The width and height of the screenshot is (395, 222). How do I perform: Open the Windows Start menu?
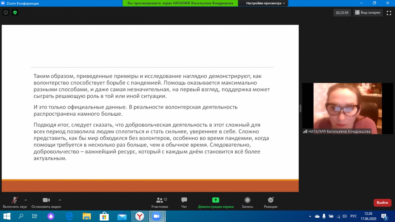(6, 216)
